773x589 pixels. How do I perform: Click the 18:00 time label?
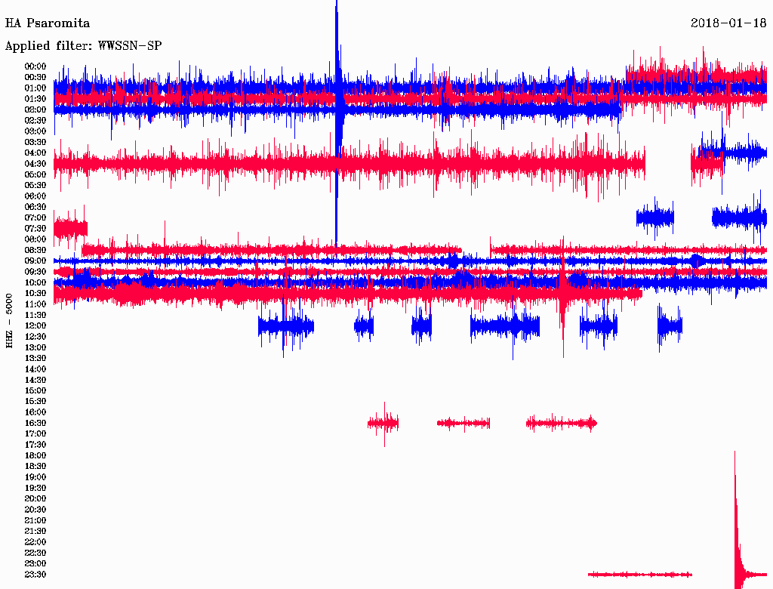coord(35,455)
